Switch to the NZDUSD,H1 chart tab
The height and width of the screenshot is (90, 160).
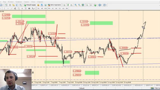coord(138,85)
